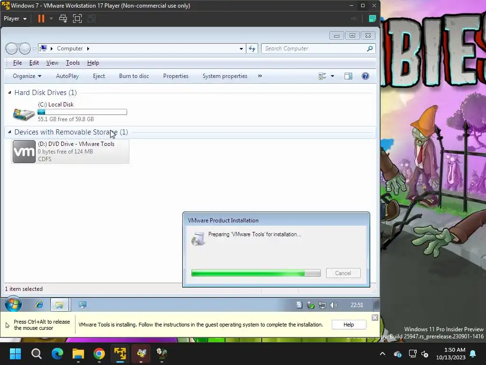Open the Edit menu
486x365 pixels.
(x=34, y=63)
